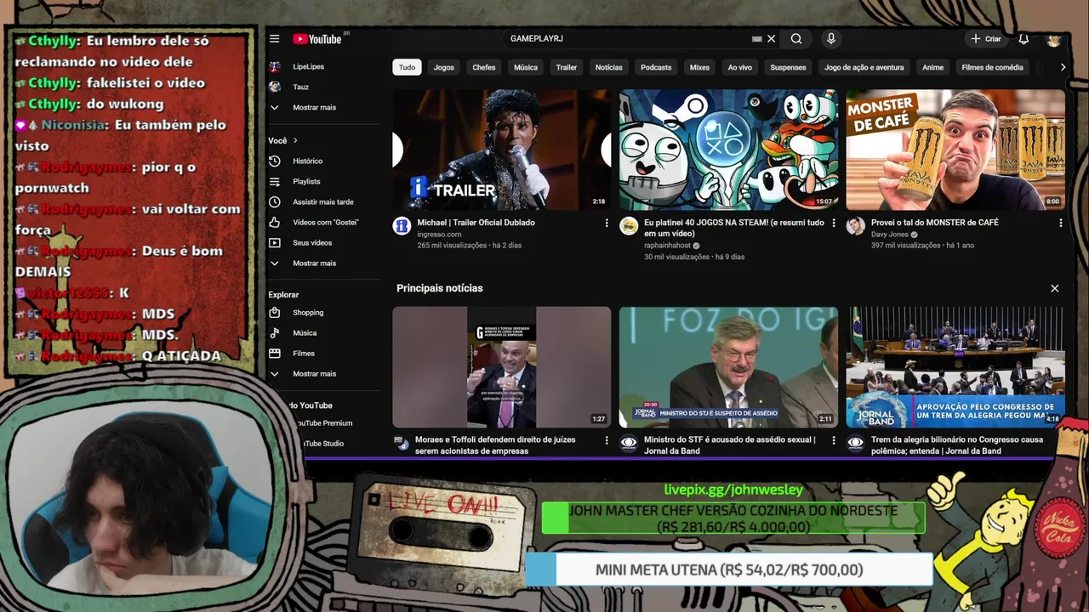This screenshot has width=1089, height=612.
Task: Open the YouTube hamburger guide menu
Action: [274, 39]
